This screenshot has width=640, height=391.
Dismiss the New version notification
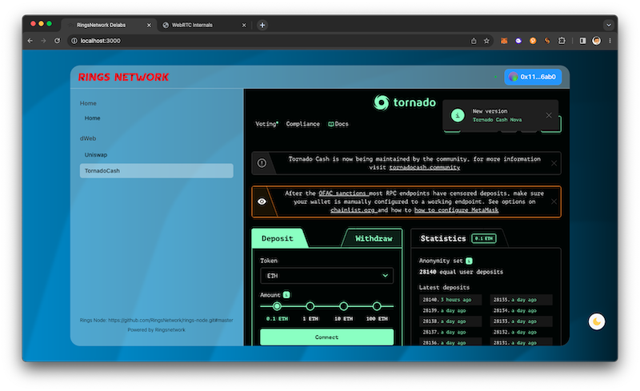click(x=549, y=115)
